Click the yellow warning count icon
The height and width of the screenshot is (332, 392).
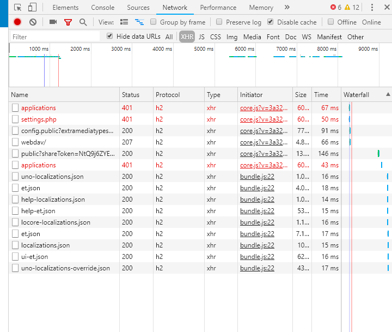[347, 7]
